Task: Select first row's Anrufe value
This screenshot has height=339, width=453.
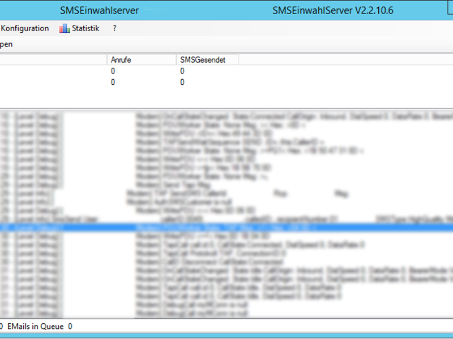Action: (113, 71)
